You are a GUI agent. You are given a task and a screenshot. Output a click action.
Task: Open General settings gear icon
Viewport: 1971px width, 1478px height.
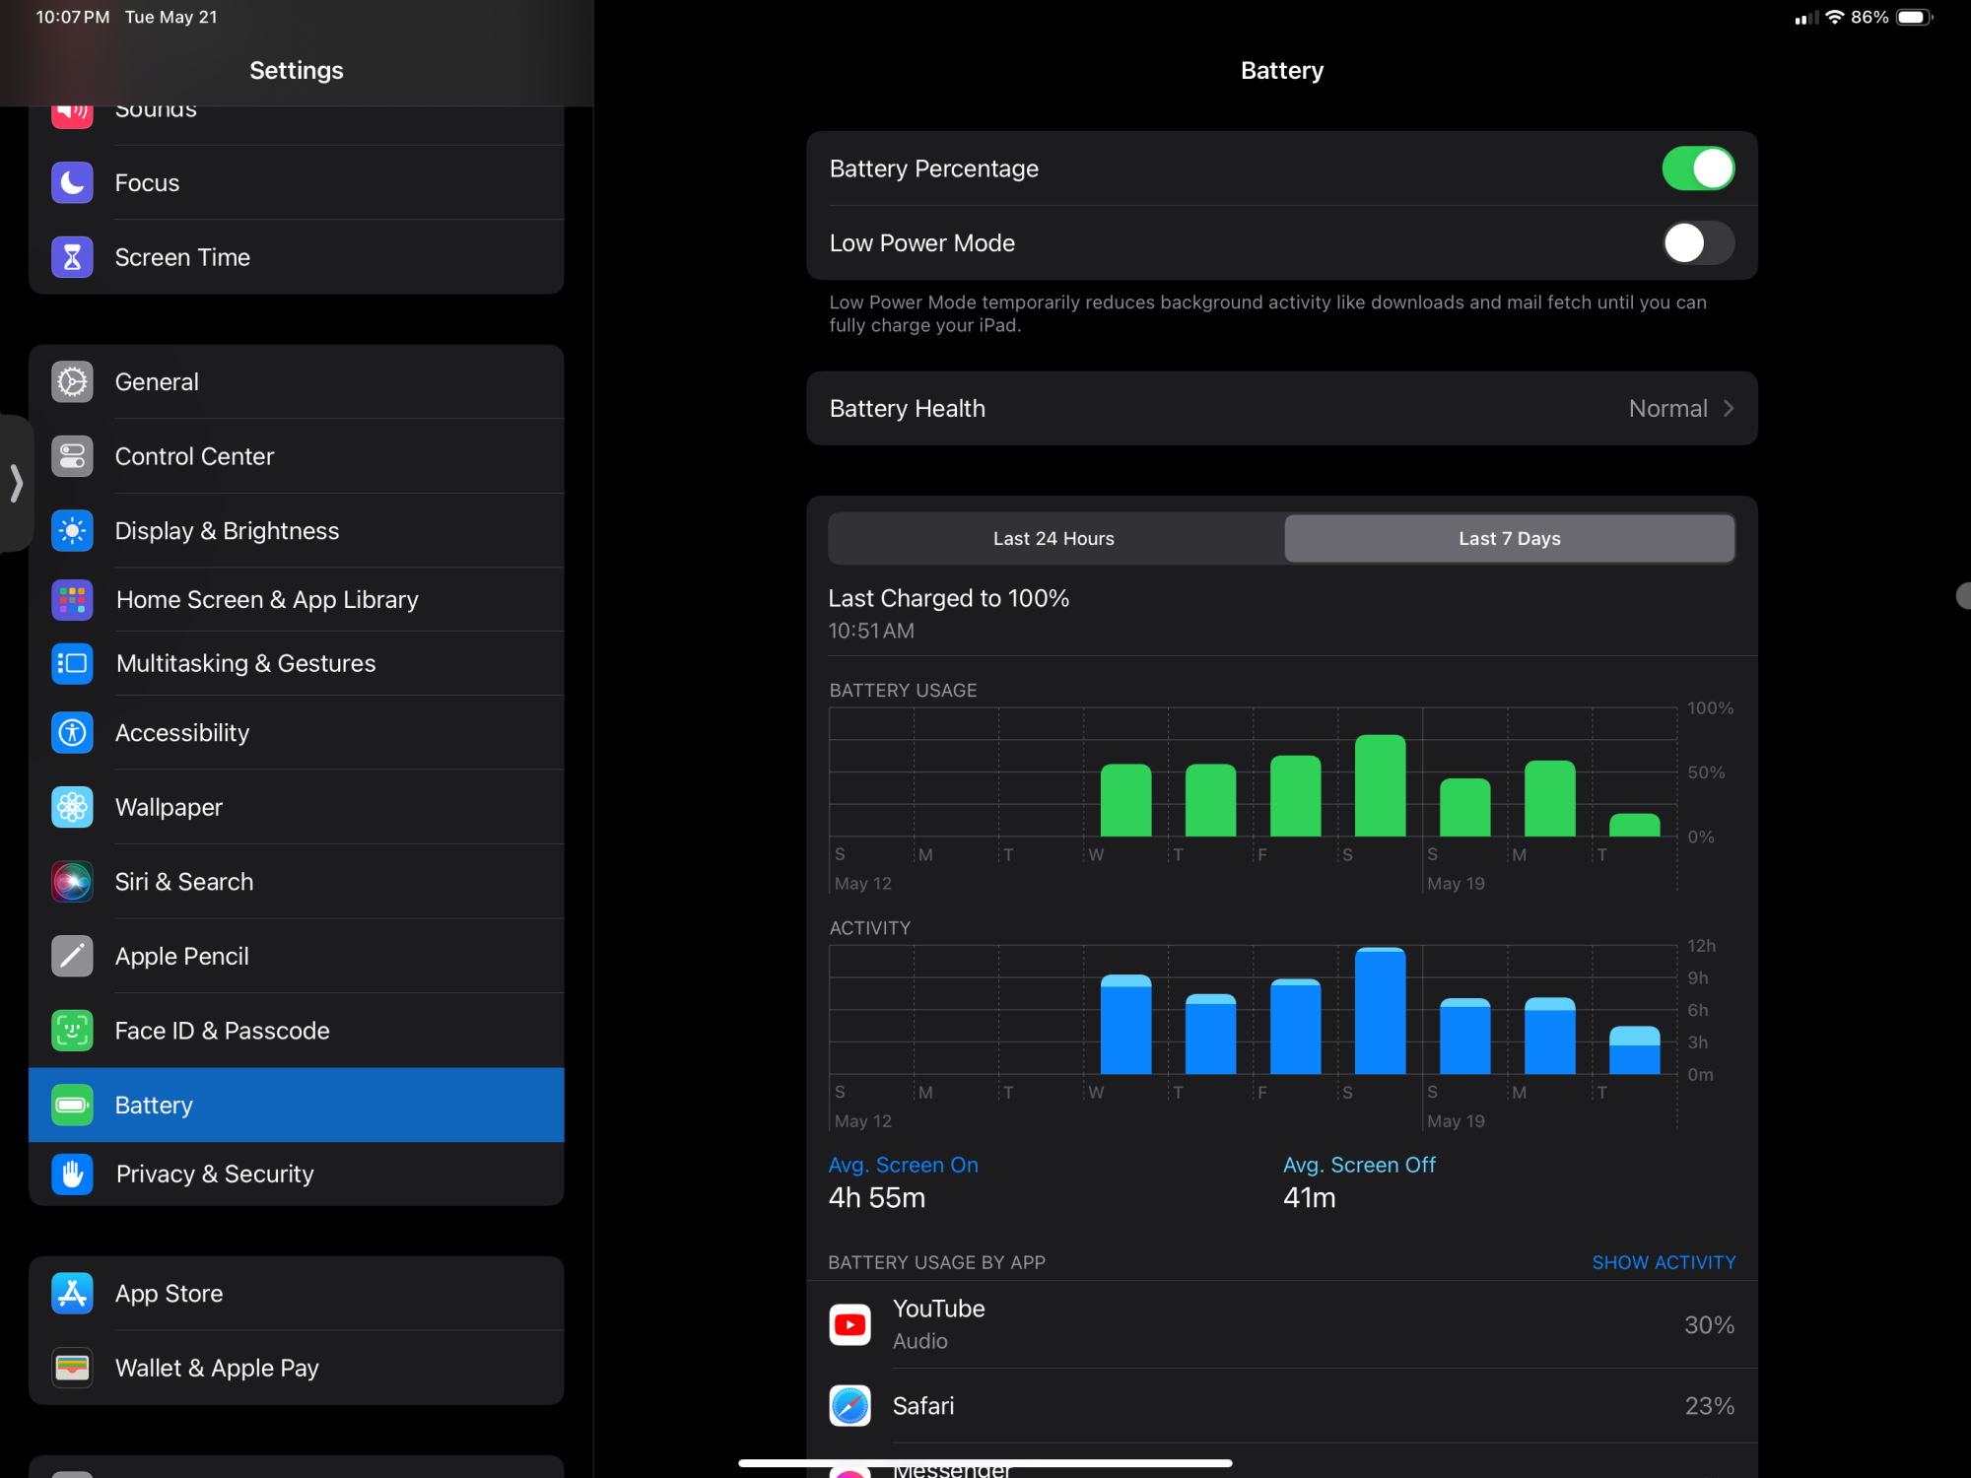72,381
